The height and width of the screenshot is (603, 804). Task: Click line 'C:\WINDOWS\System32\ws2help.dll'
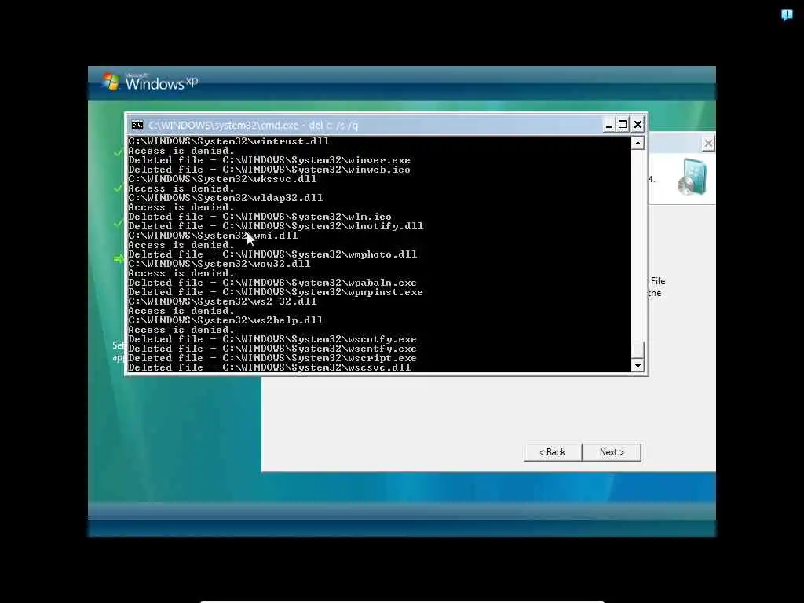[225, 320]
